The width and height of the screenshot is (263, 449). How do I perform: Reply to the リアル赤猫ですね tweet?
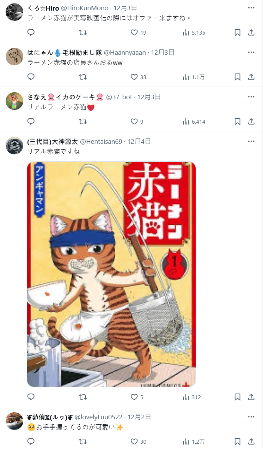[x=31, y=397]
